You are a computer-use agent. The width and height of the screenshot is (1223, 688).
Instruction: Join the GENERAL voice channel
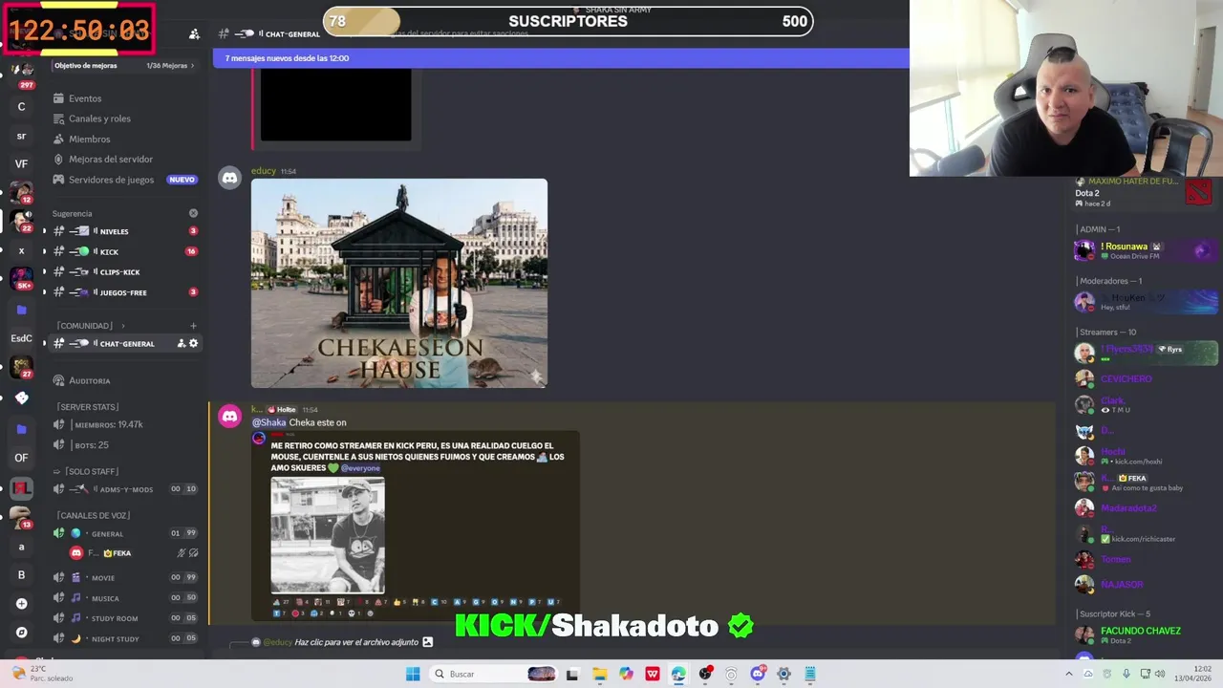click(125, 533)
